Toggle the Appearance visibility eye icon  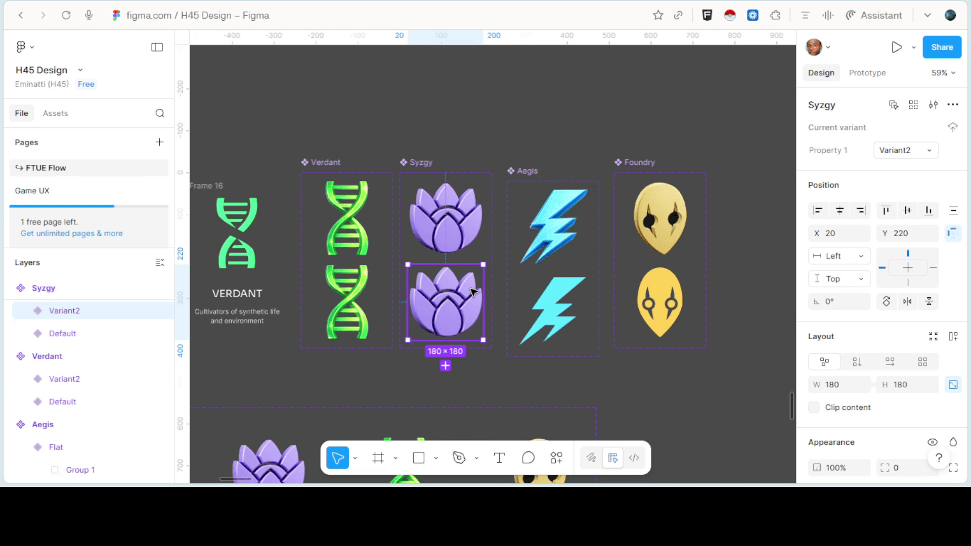(x=932, y=442)
